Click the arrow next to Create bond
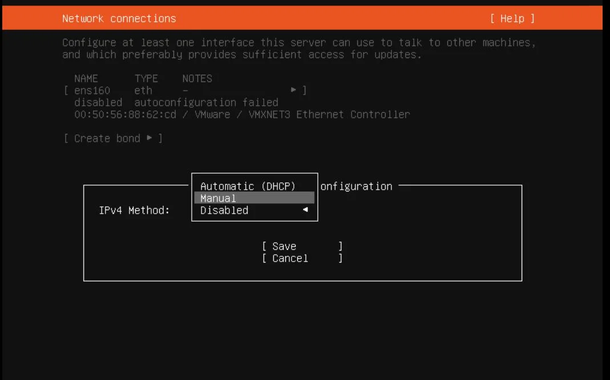Screen dimensions: 610x380 coord(150,137)
